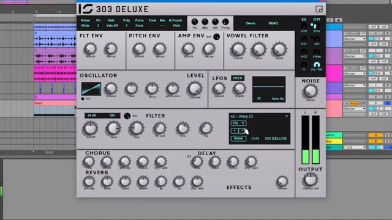Image resolution: width=392 pixels, height=220 pixels.
Task: Toggle LFO Sync On setting
Action: coord(277,99)
